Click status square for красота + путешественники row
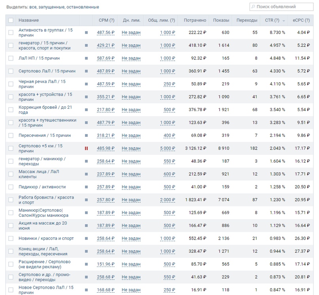 pos(86,123)
